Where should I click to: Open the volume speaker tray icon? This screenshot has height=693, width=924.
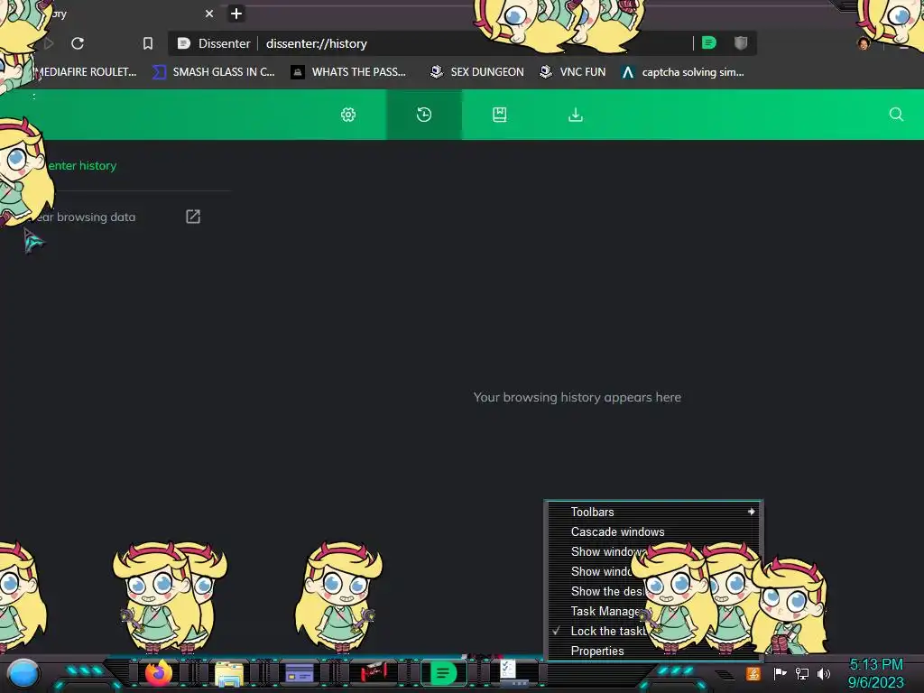[x=824, y=673]
